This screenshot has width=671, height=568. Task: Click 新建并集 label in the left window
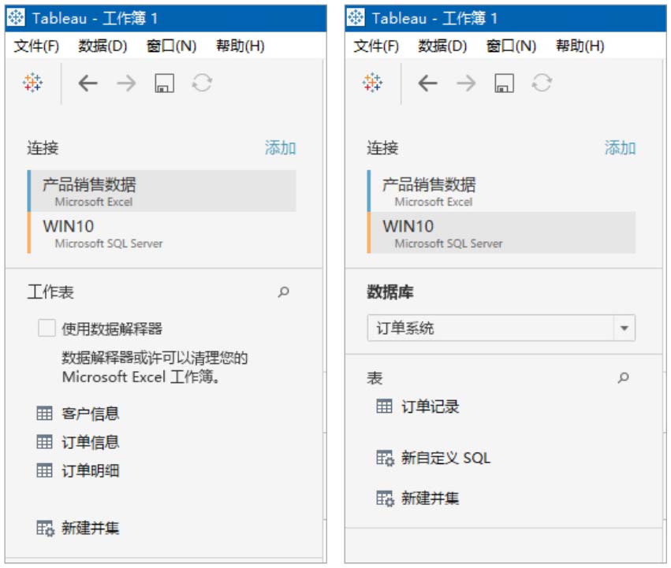[x=91, y=529]
